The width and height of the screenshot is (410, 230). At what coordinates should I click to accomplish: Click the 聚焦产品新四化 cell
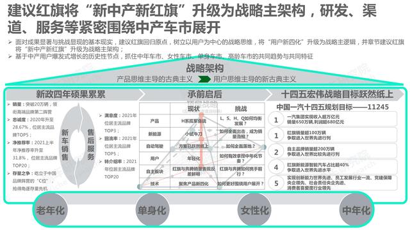[193, 183]
